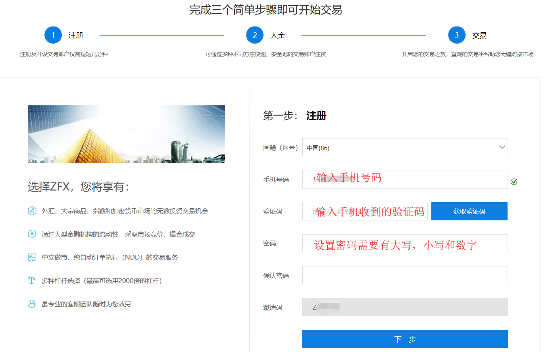Click the NDD icon beside 中立做市 text
This screenshot has width=546, height=352.
pos(32,257)
